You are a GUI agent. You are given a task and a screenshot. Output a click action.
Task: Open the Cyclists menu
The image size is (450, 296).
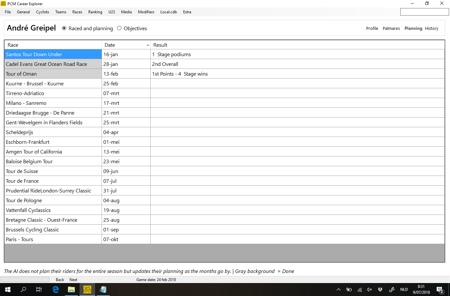click(43, 12)
